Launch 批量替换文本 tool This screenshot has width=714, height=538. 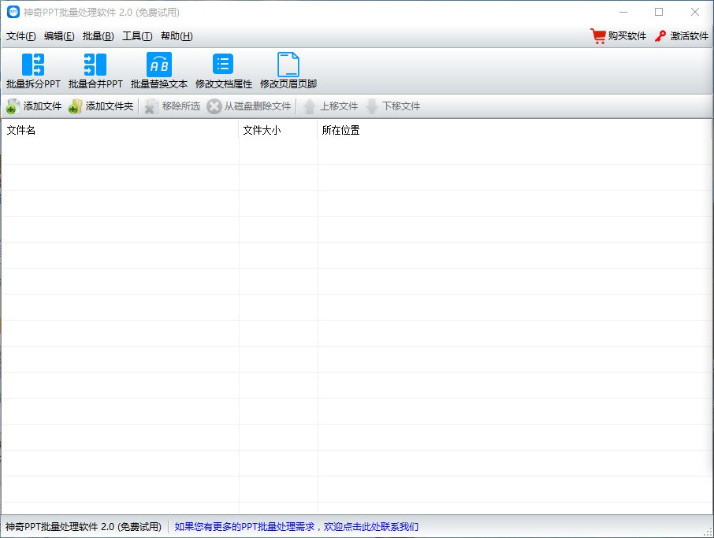pyautogui.click(x=159, y=71)
